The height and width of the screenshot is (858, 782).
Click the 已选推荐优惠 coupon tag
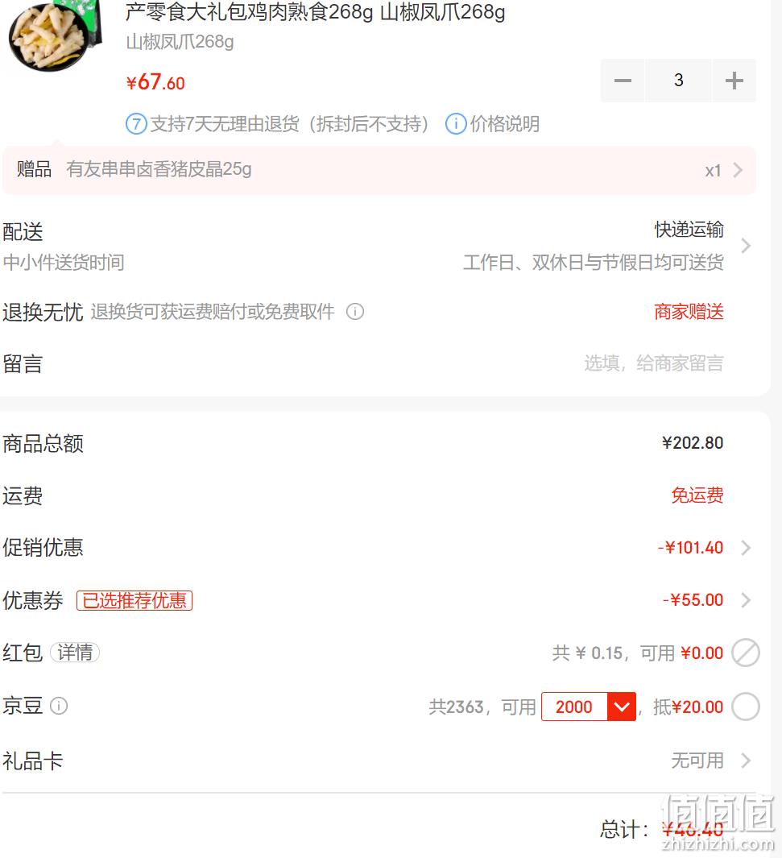[x=134, y=600]
